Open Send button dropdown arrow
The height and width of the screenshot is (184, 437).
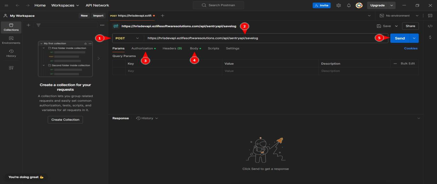point(414,38)
